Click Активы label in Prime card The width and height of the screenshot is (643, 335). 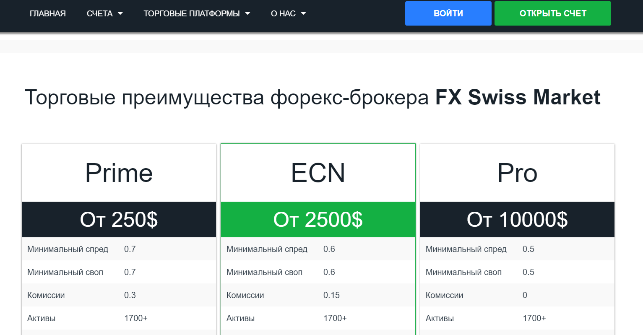41,318
